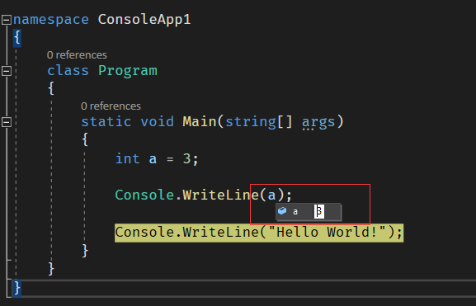Viewport: 476px width, 306px height.
Task: Click the 'args' parameter in Main
Action: coord(318,122)
